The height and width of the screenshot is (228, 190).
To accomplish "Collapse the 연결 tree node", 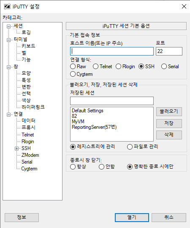I will pos(9,114).
